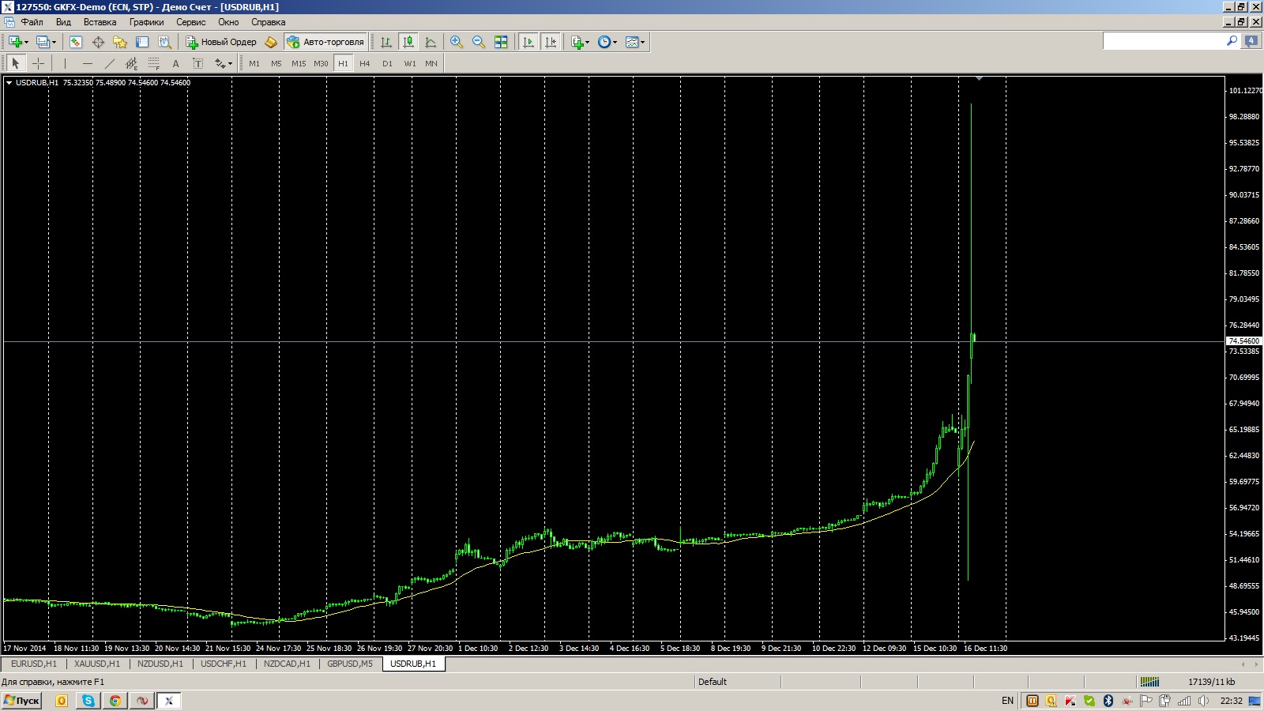Click the search magnifier icon
1264x711 pixels.
(1232, 40)
